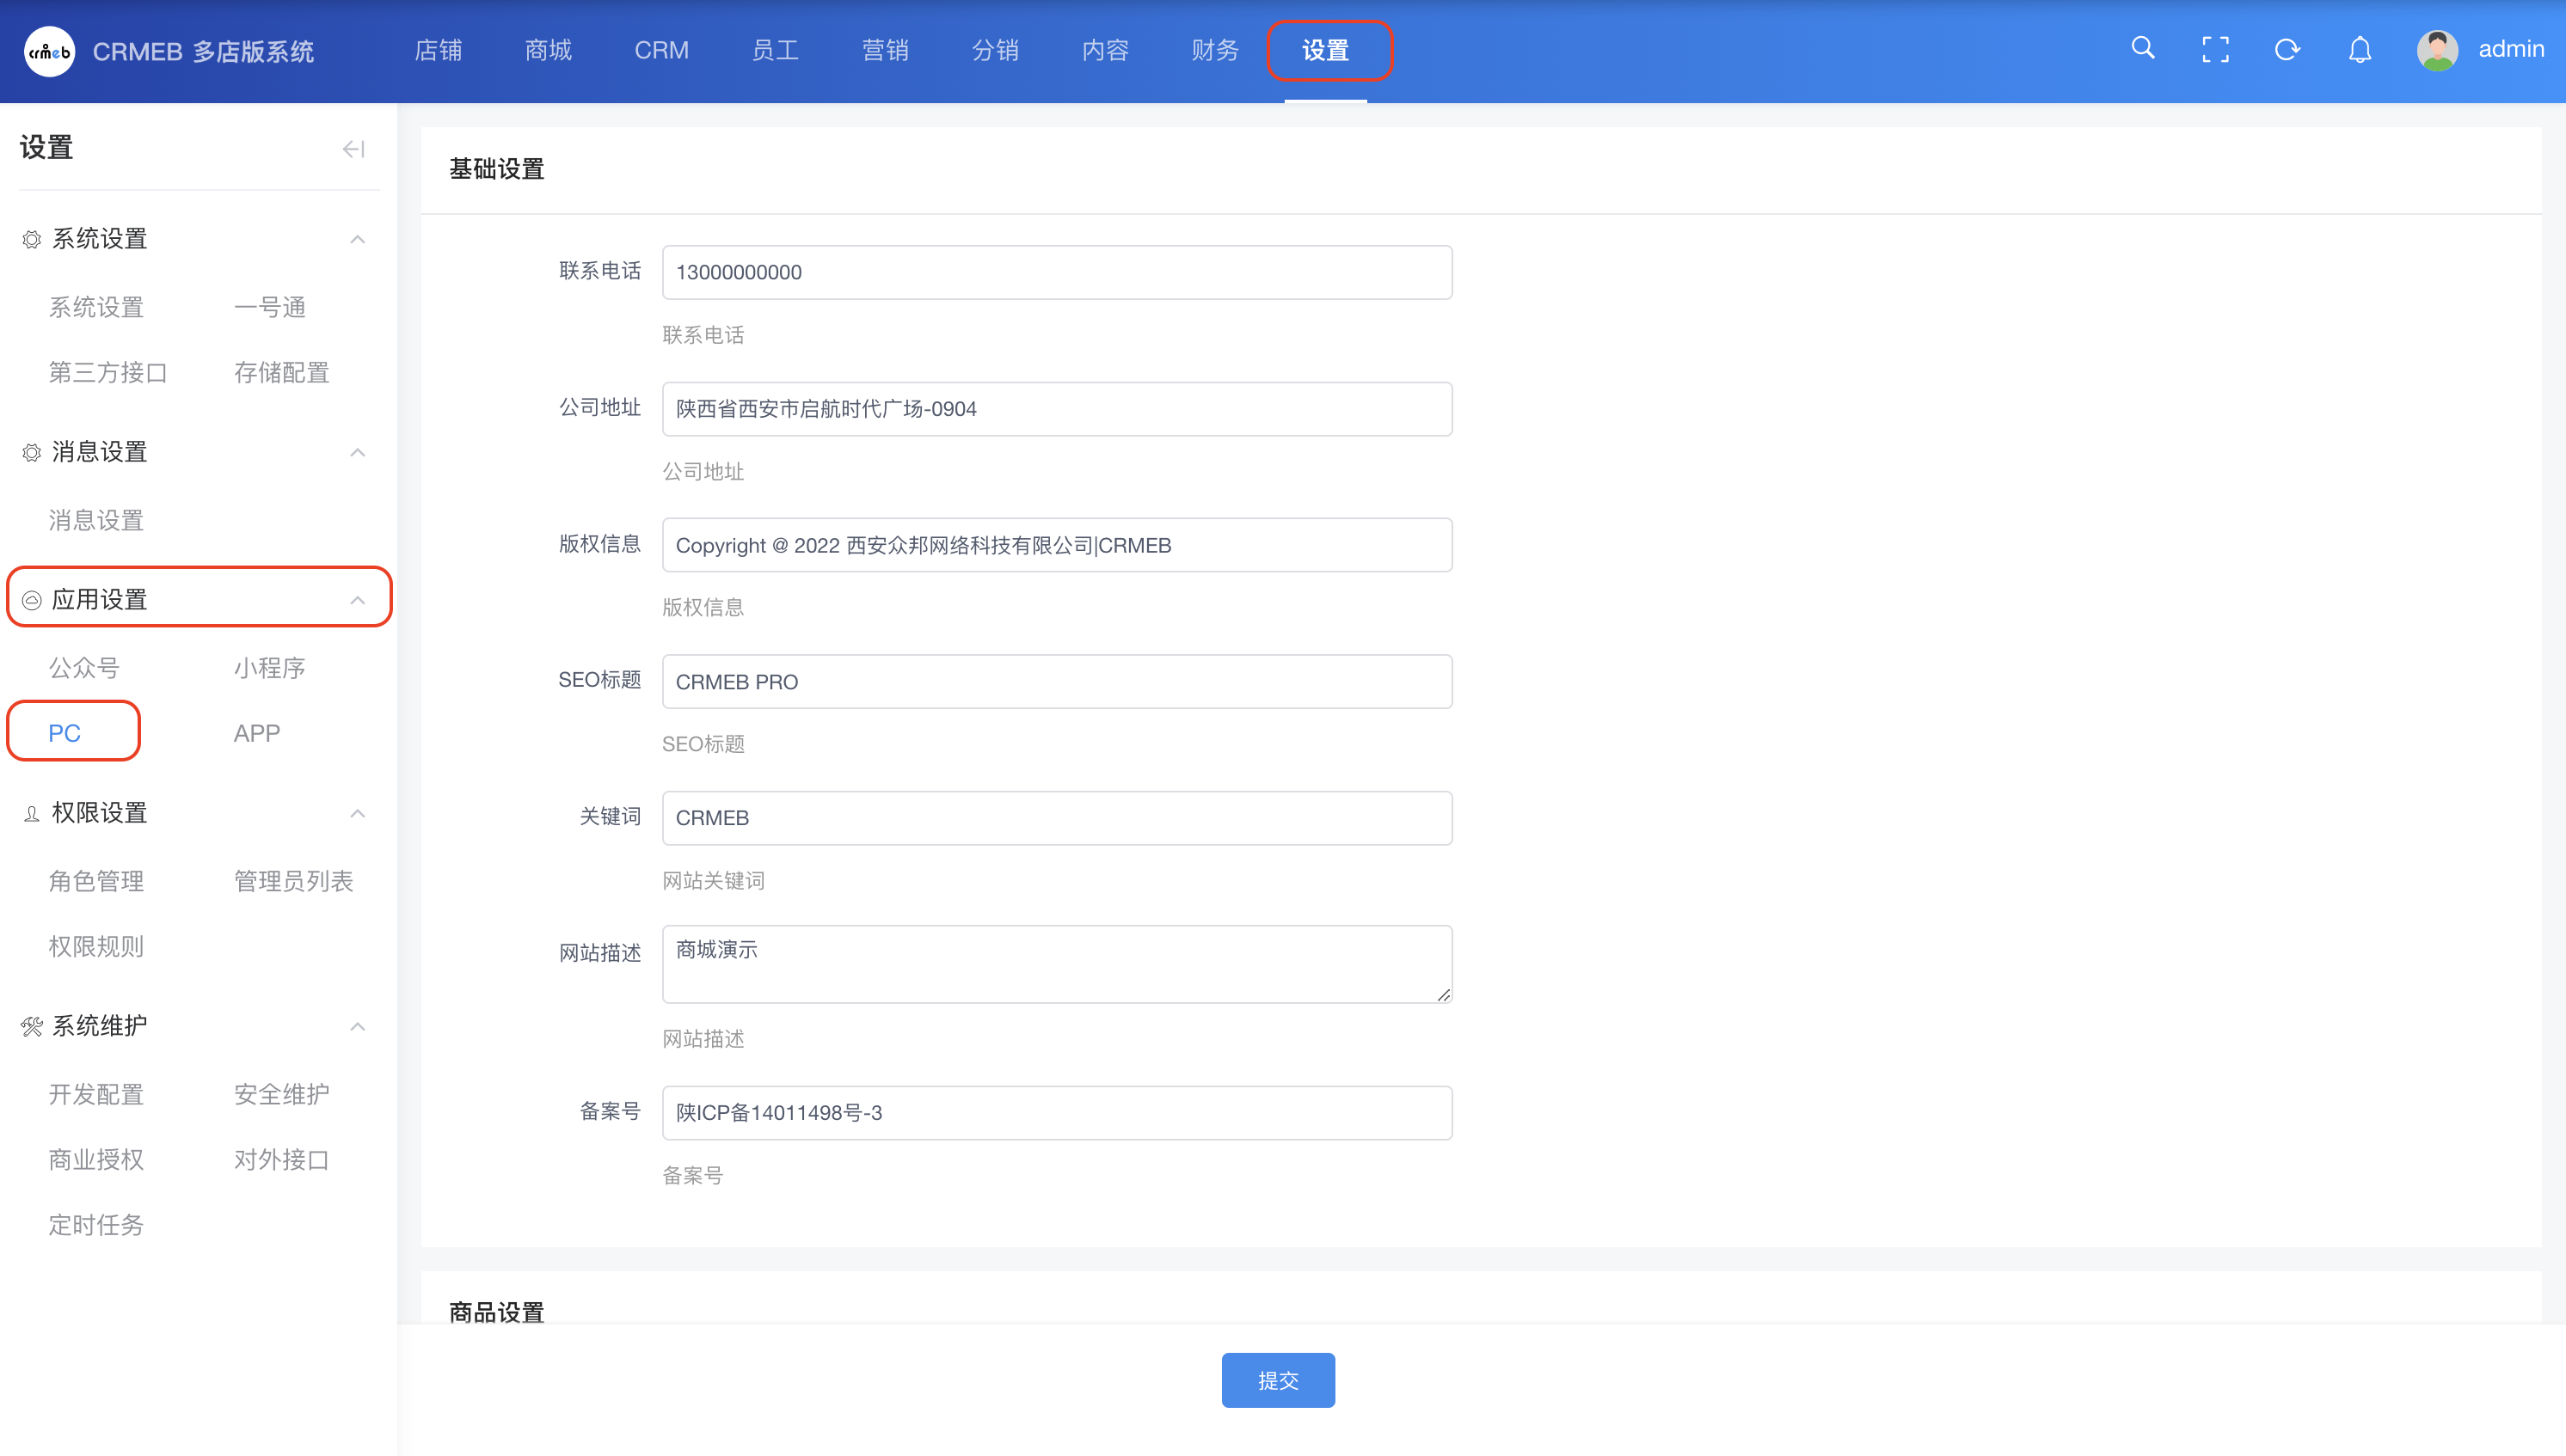Click the search magnifier icon
2566x1456 pixels.
point(2142,49)
